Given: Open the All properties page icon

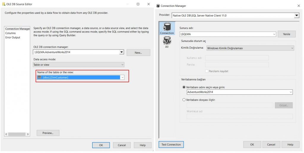Looking at the screenshot, I should (x=167, y=42).
